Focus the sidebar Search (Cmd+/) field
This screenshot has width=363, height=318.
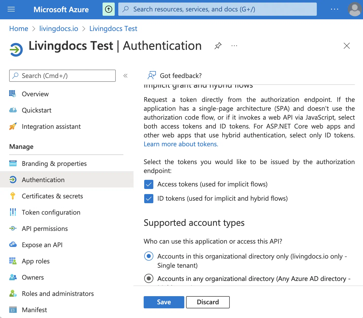point(62,76)
